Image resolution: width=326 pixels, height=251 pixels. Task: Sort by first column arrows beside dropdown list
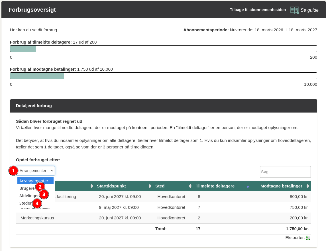tap(92, 186)
